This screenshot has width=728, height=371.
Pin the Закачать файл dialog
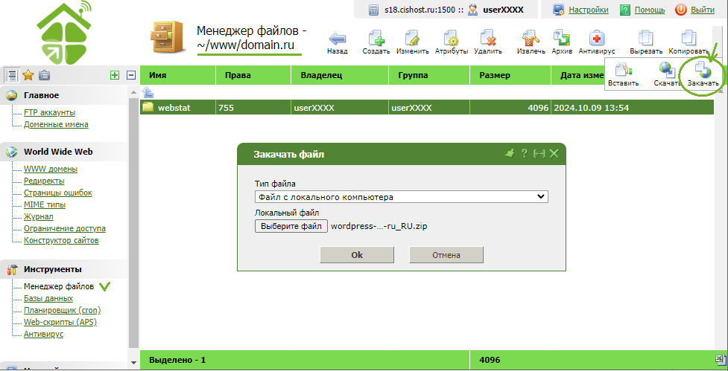pyautogui.click(x=510, y=153)
